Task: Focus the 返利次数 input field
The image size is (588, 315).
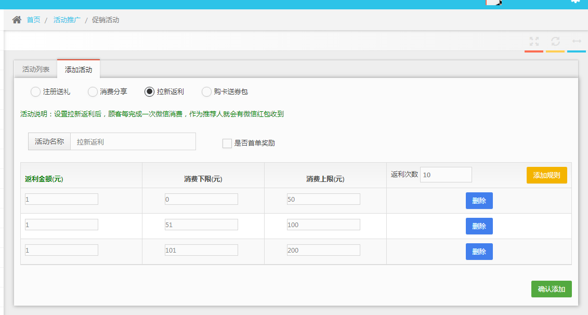Action: [x=446, y=175]
